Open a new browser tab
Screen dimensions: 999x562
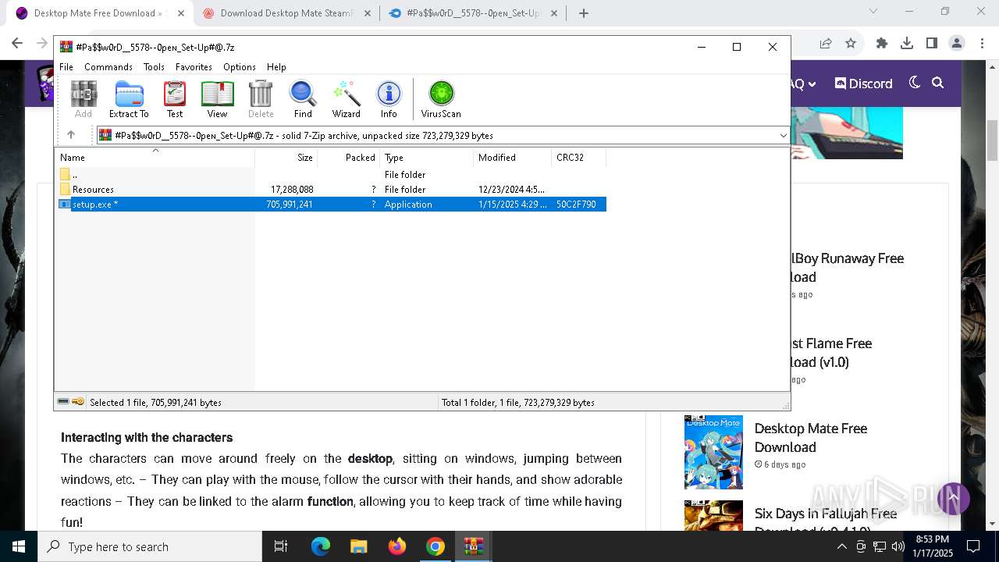tap(583, 12)
